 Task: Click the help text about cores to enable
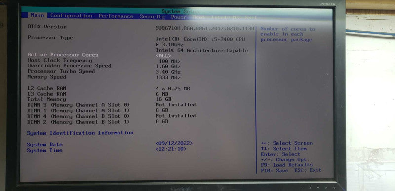(x=287, y=34)
